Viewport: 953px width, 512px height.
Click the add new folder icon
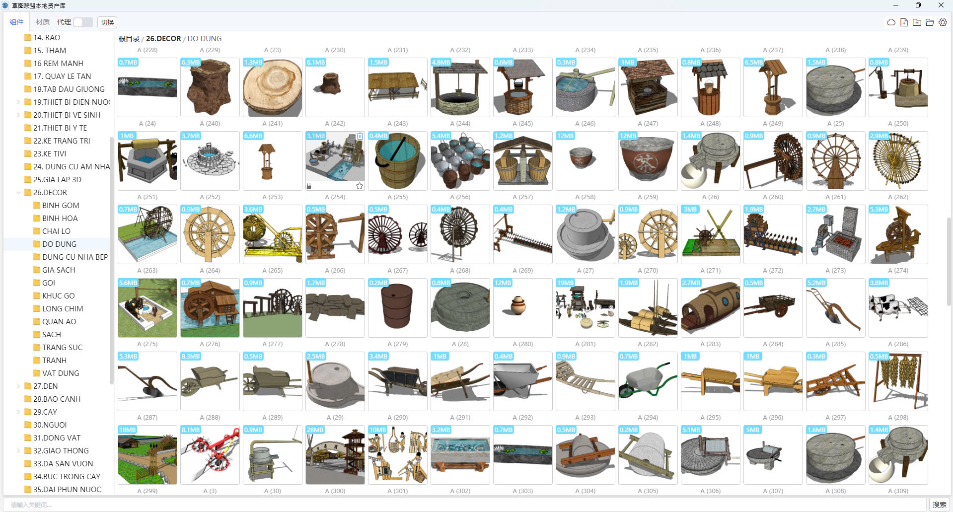coord(917,22)
